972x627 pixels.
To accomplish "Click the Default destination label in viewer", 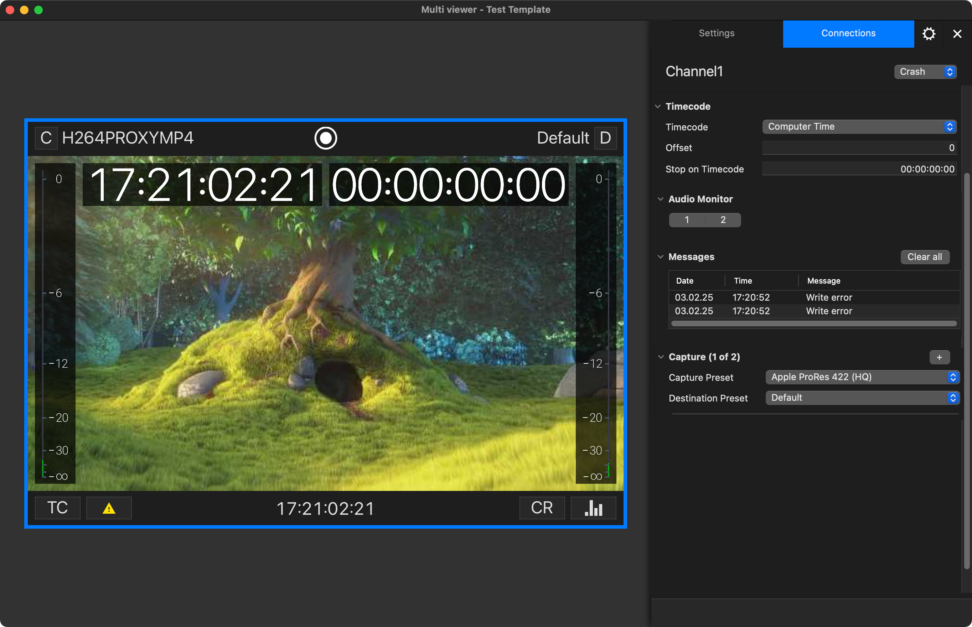I will click(563, 138).
